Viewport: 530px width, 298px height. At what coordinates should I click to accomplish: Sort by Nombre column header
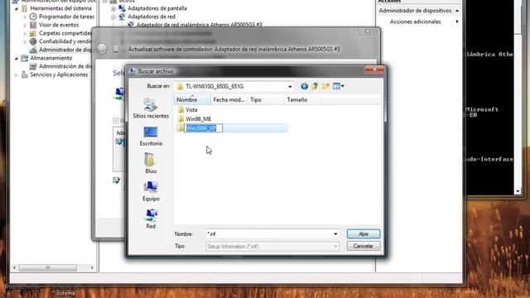pos(192,99)
